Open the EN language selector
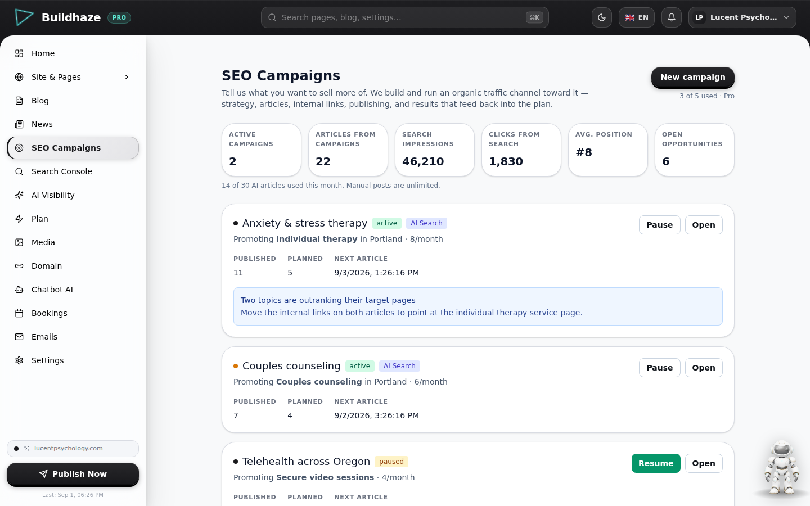 click(637, 17)
